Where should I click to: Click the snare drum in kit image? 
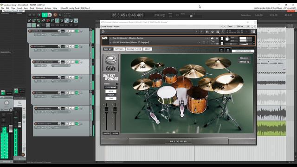click(x=167, y=95)
